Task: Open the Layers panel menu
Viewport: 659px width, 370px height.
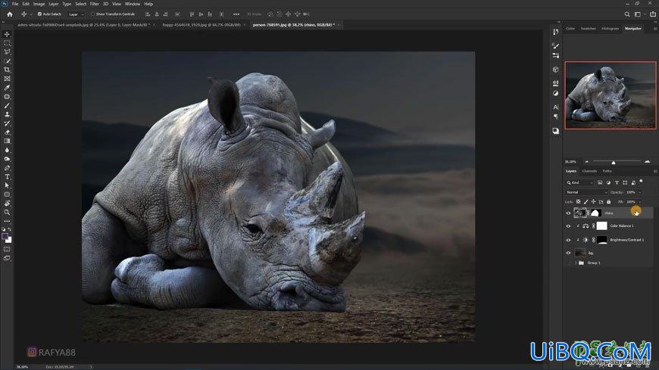Action: 654,171
